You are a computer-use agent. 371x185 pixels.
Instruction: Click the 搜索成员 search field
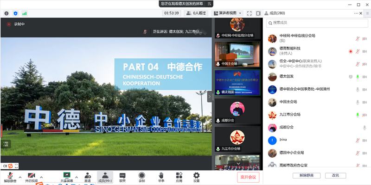317,23
